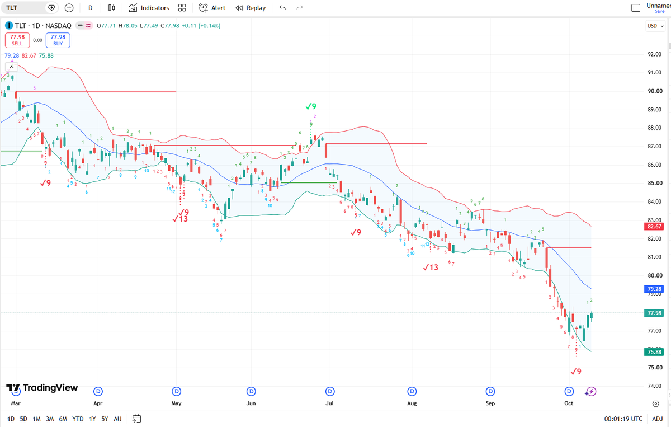Set the range to 5Y
Image resolution: width=671 pixels, height=427 pixels.
click(x=105, y=419)
